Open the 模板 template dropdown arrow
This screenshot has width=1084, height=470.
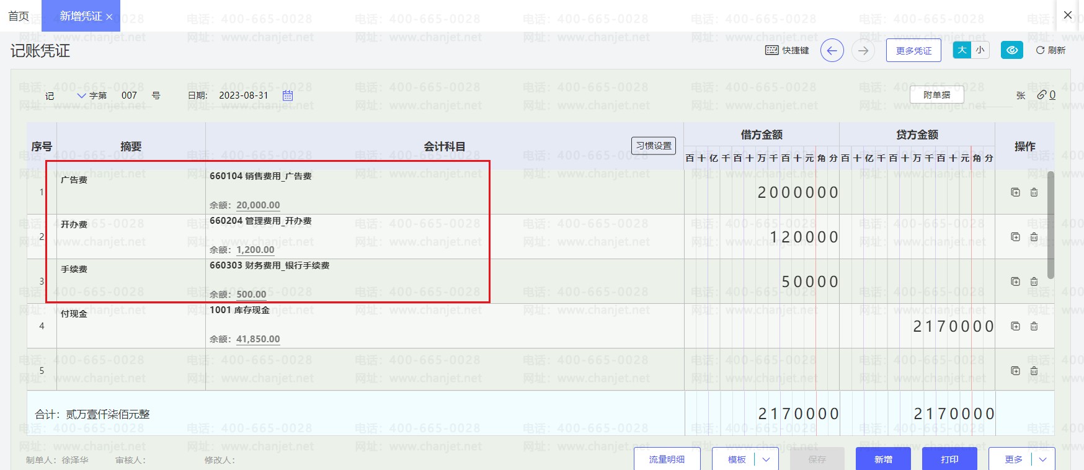(x=766, y=459)
